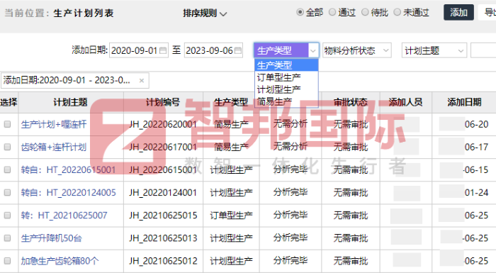The width and height of the screenshot is (496, 273).
Task: Open the end date calendar icon
Action: click(x=238, y=50)
